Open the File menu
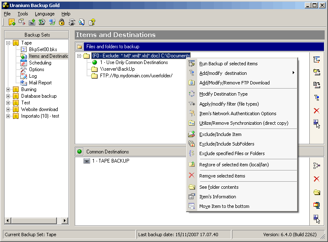The height and width of the screenshot is (242, 328). click(x=7, y=14)
